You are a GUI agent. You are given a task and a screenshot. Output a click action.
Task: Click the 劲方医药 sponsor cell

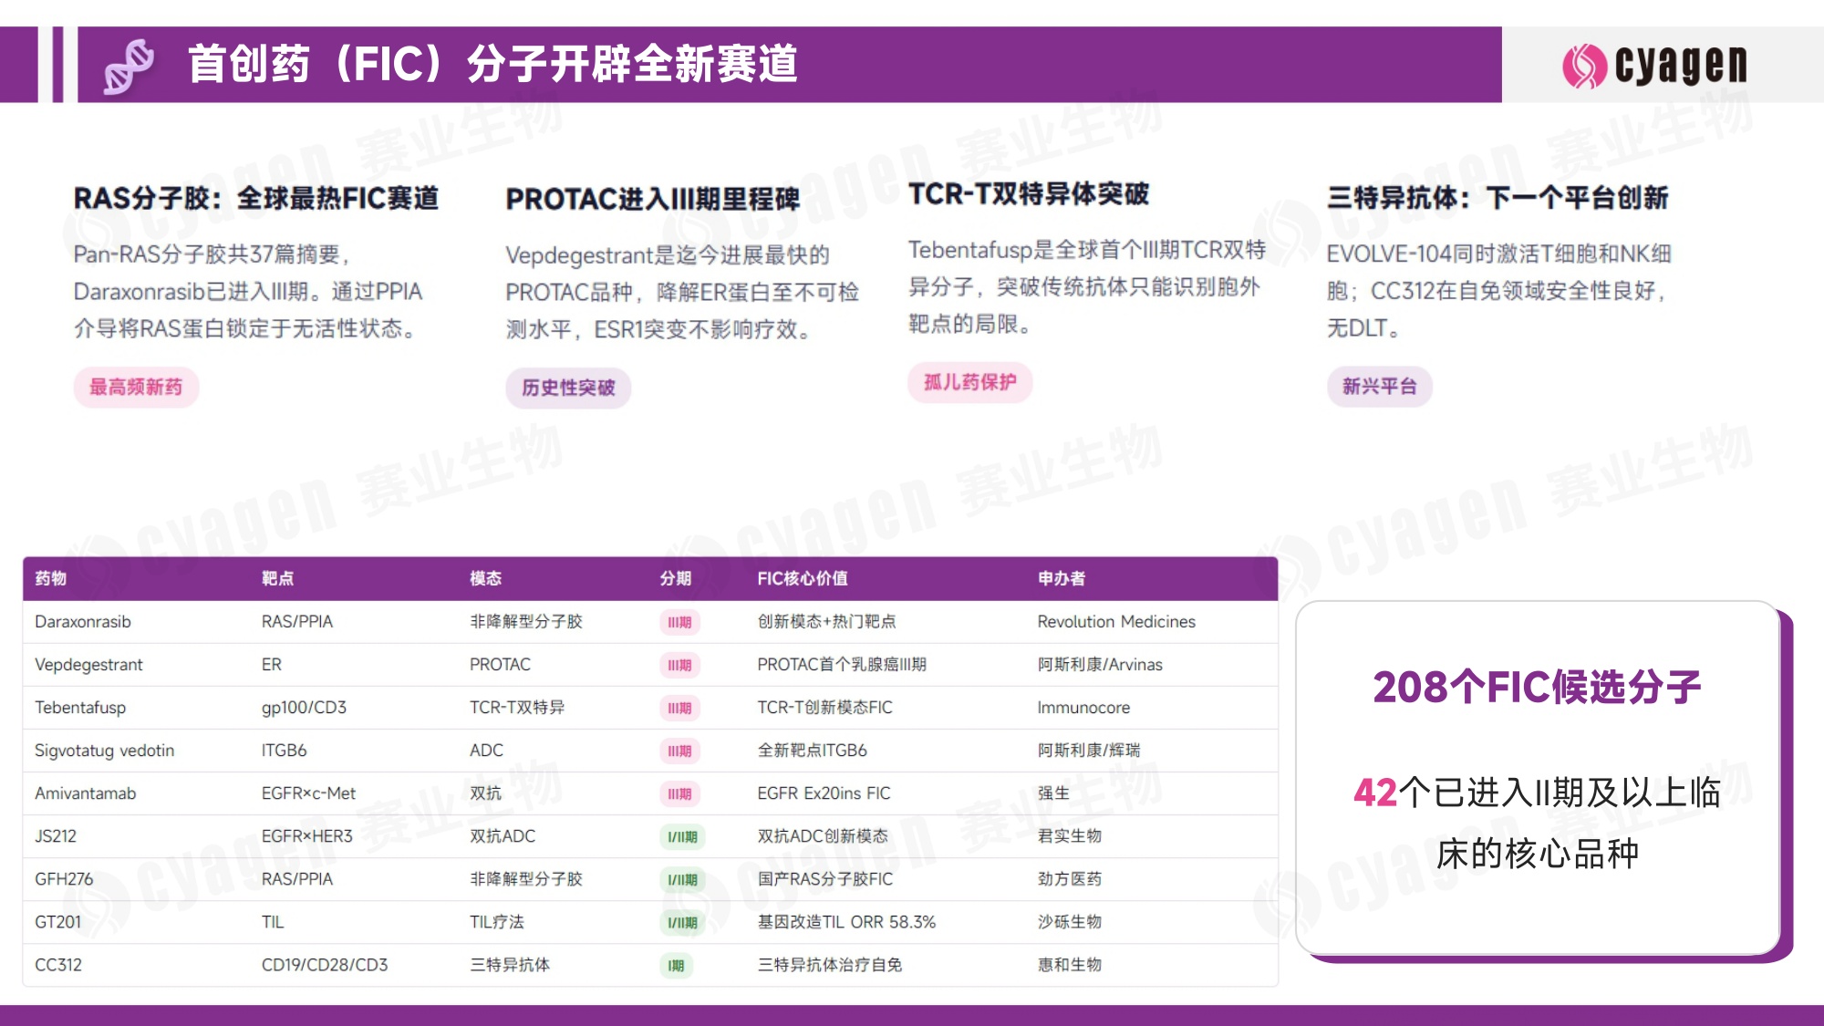point(1070,879)
